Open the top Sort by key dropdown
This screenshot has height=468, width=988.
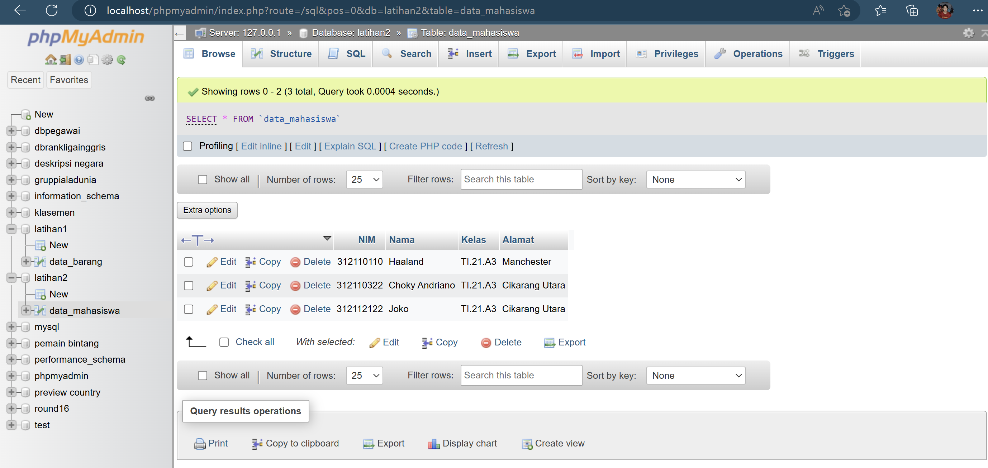695,180
